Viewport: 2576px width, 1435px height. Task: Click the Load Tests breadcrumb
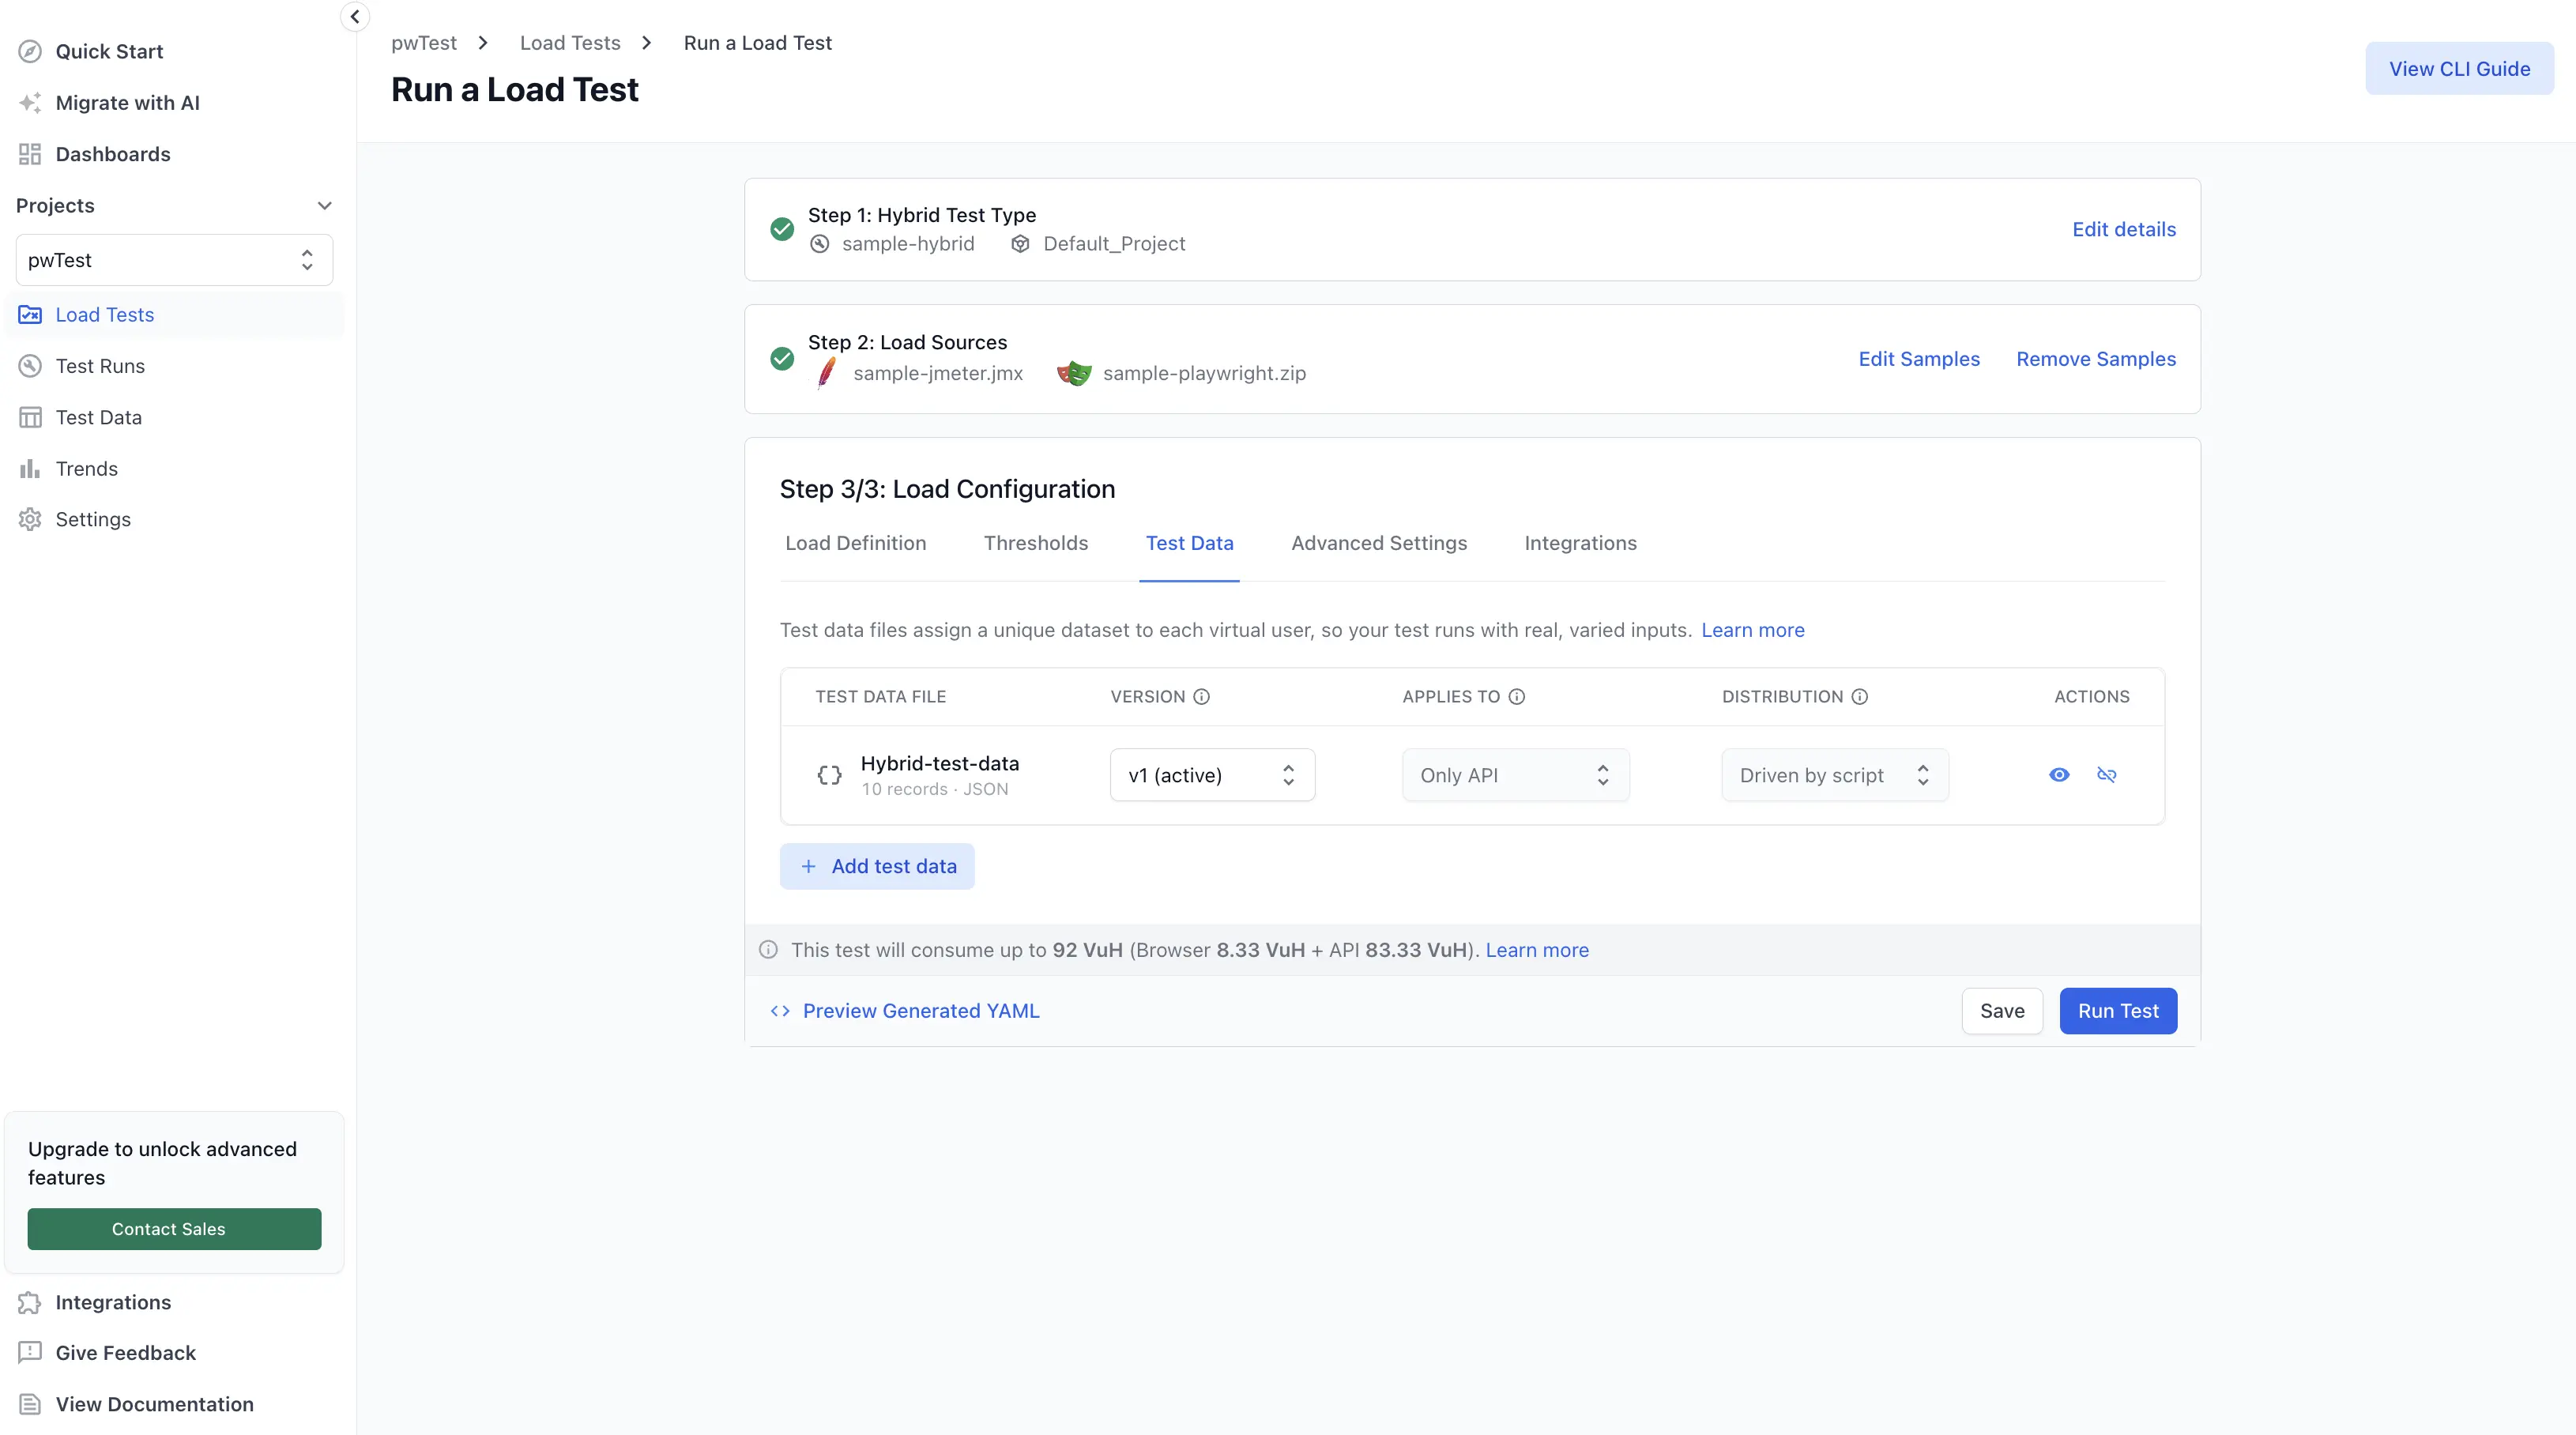point(570,43)
